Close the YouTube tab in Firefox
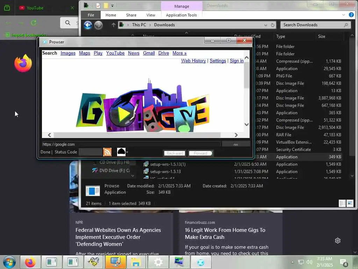Image resolution: width=358 pixels, height=269 pixels. click(72, 8)
